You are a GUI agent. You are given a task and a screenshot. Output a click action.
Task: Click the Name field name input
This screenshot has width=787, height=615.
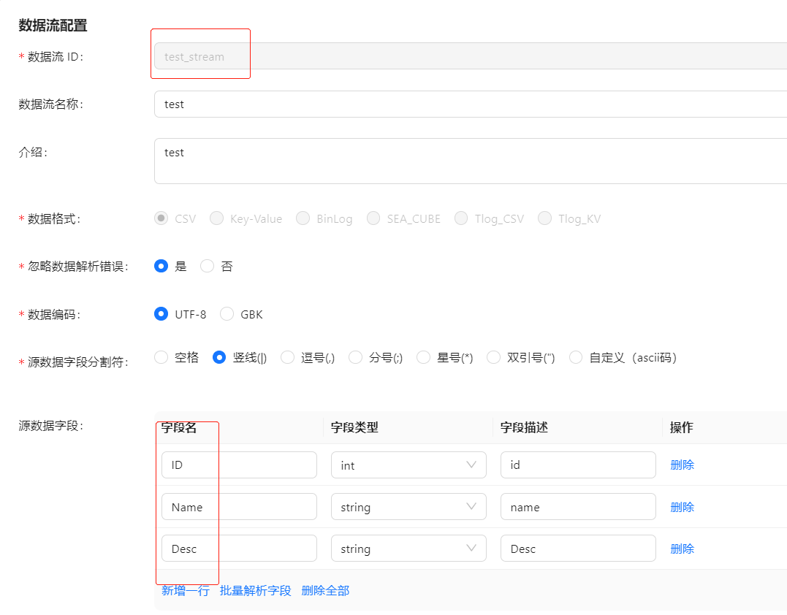click(x=239, y=507)
